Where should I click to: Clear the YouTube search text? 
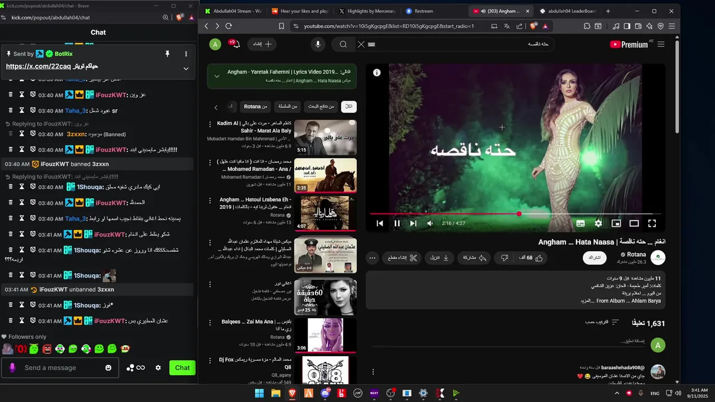tap(361, 45)
